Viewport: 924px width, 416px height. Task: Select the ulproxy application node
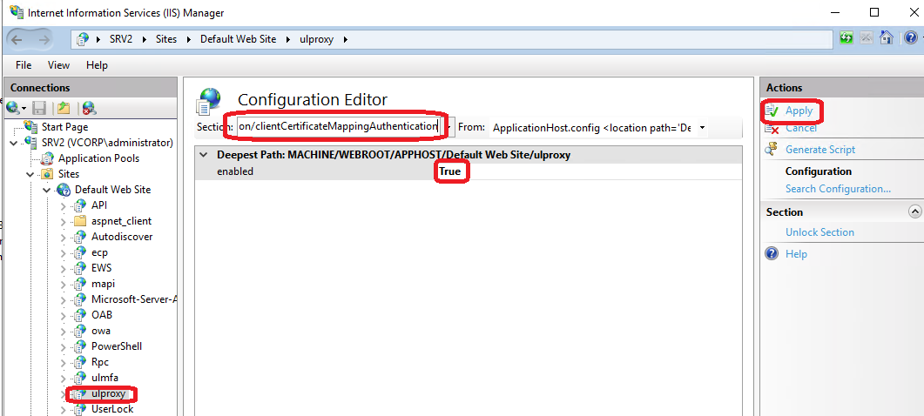(108, 393)
